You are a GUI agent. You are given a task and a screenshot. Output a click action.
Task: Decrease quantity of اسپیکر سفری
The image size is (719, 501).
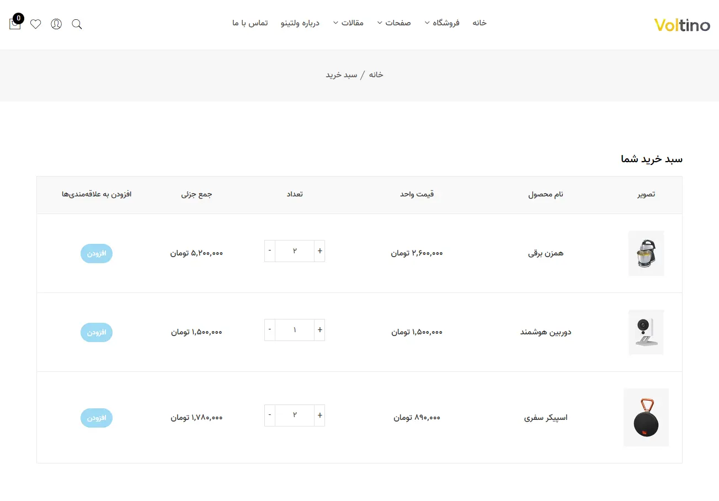point(270,415)
